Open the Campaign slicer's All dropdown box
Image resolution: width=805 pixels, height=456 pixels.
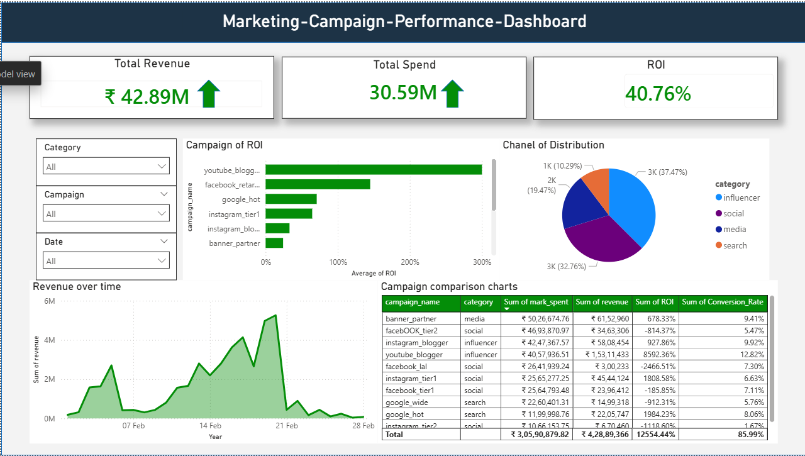point(106,214)
